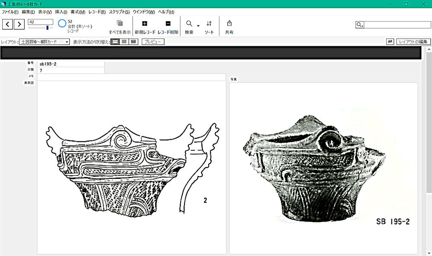Click the empty メモ field
The width and height of the screenshot is (432, 256).
pos(131,77)
